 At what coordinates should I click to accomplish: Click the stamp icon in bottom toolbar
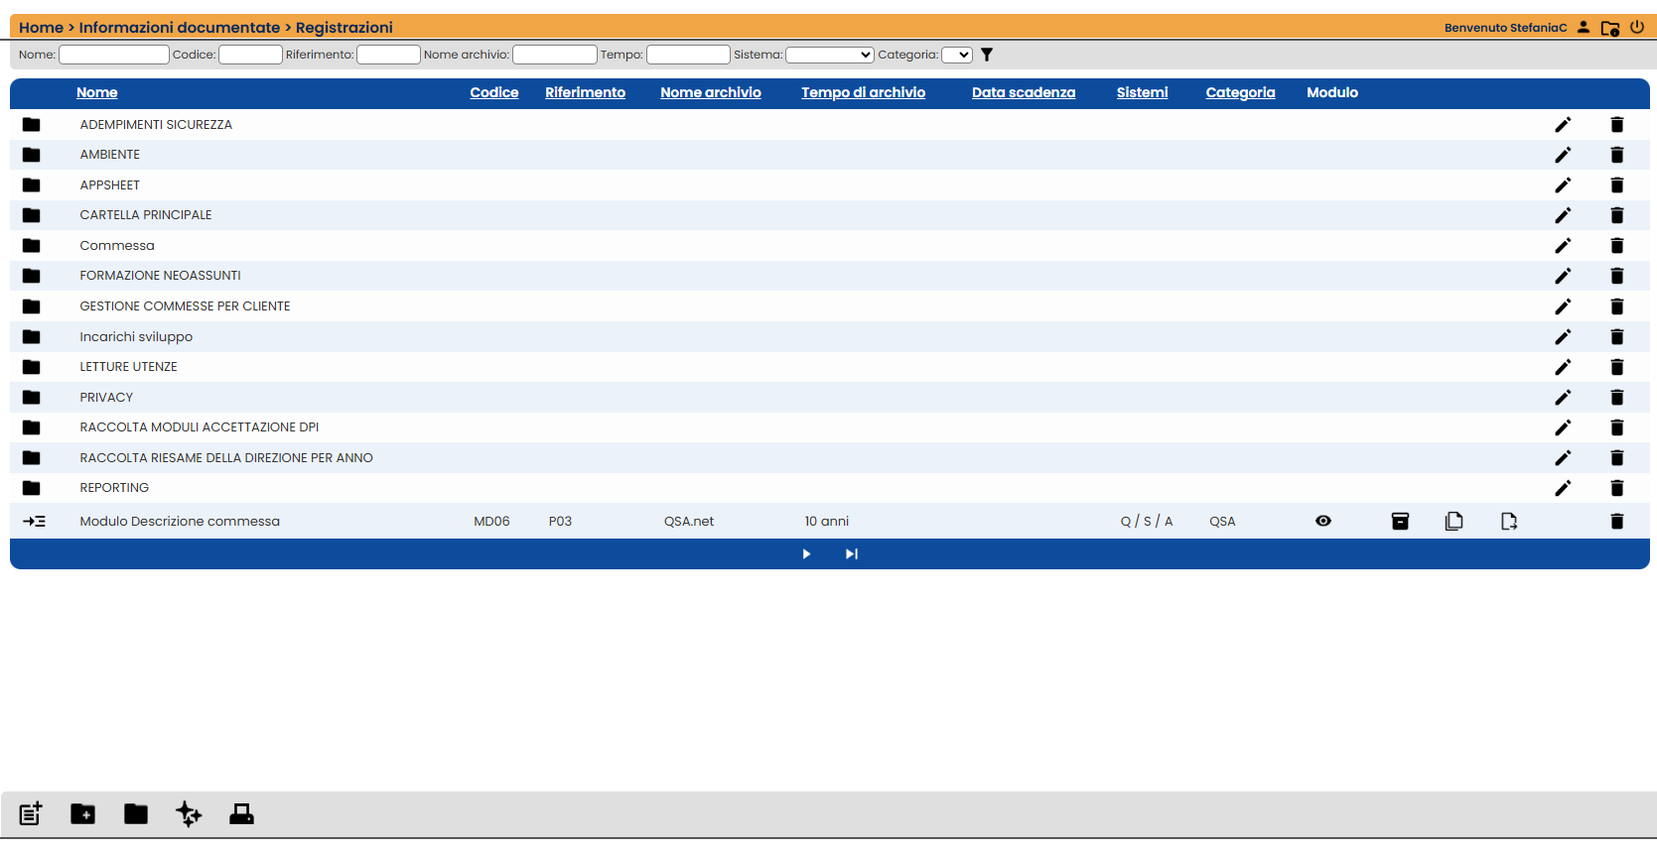(241, 814)
